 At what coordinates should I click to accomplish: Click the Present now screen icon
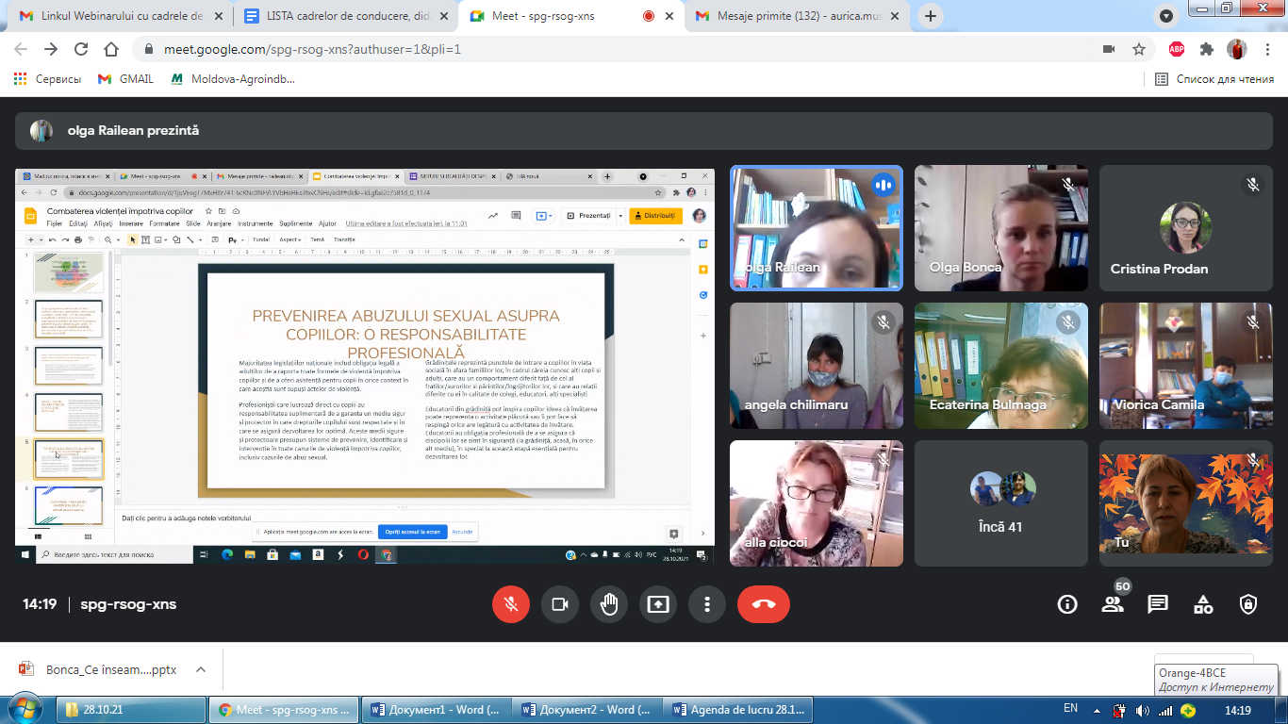coord(658,604)
